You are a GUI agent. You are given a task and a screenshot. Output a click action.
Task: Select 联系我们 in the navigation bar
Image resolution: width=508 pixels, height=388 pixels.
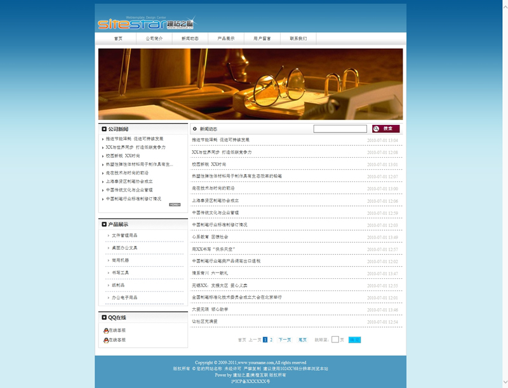[x=298, y=39]
